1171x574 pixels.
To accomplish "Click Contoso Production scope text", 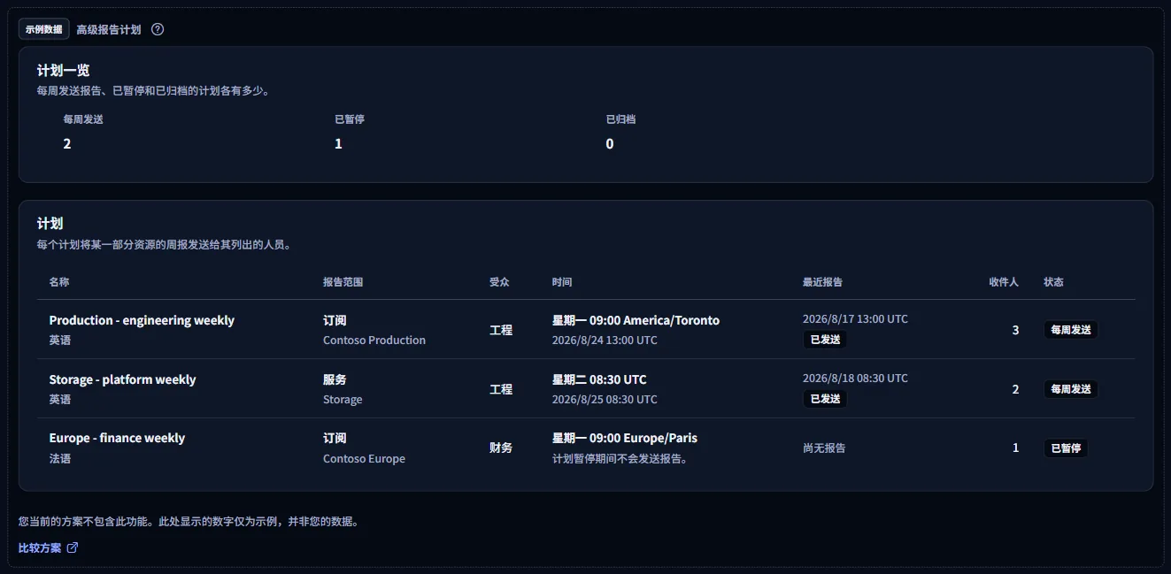I will point(374,340).
